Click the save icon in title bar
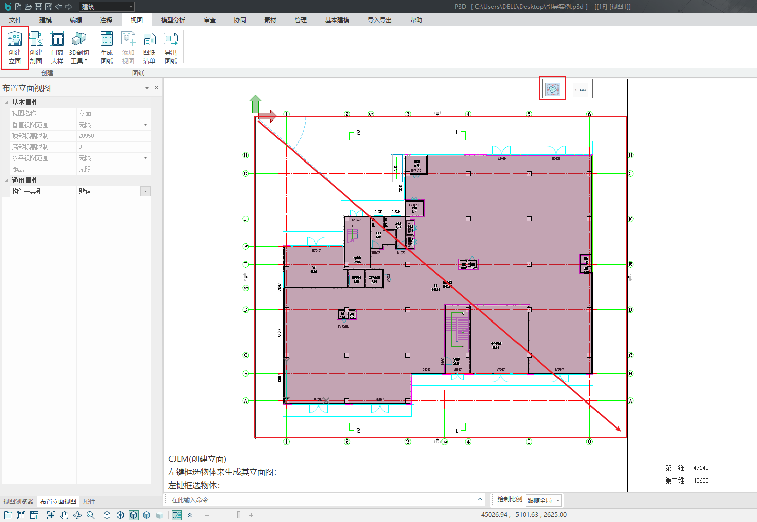The height and width of the screenshot is (522, 757). point(38,7)
